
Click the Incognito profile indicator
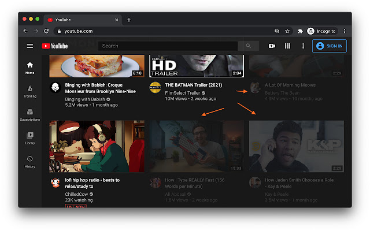click(x=322, y=31)
